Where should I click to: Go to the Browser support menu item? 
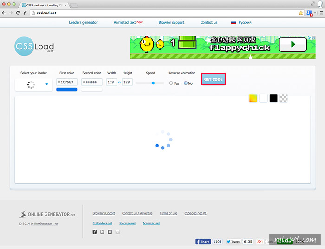[171, 22]
